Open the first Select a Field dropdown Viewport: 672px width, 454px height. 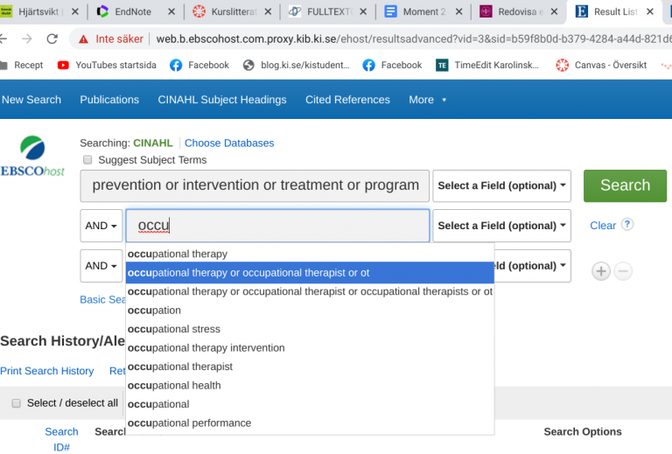click(502, 185)
